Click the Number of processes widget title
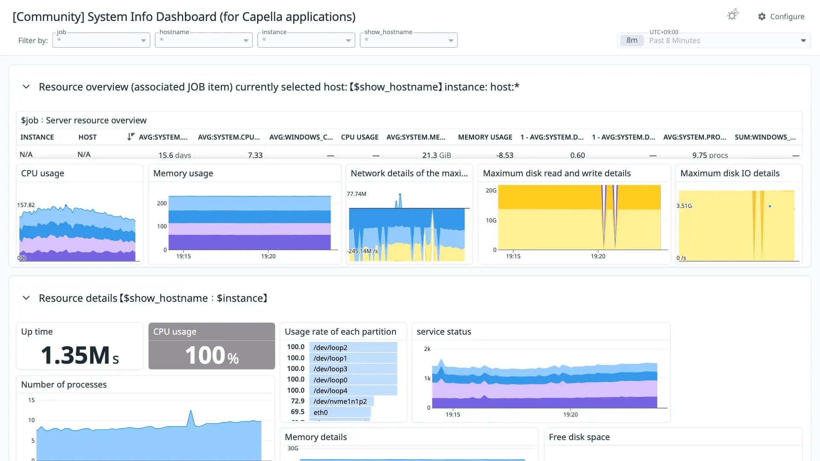The height and width of the screenshot is (461, 820). [x=64, y=385]
